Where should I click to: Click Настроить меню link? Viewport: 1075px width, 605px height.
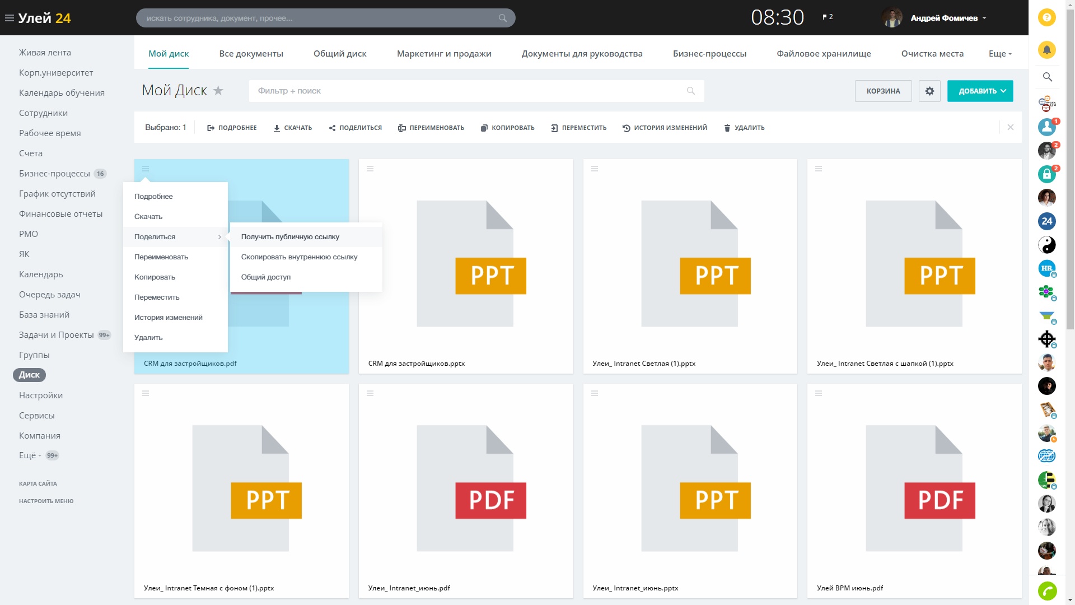tap(46, 501)
